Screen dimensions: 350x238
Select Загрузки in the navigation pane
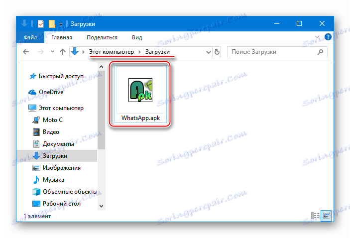coord(57,156)
